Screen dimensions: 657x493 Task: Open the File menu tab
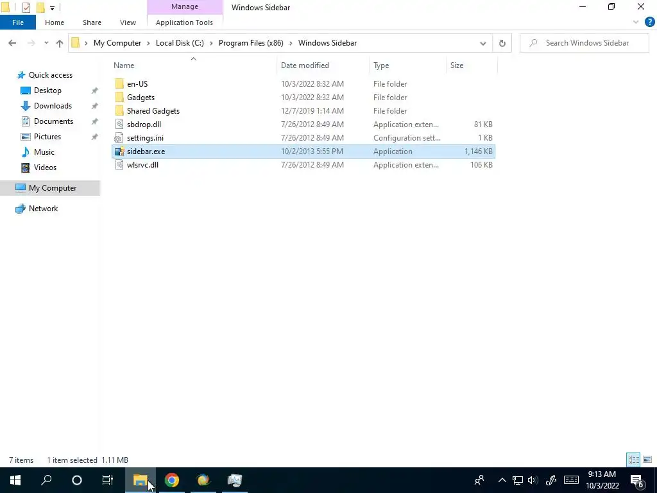coord(18,22)
